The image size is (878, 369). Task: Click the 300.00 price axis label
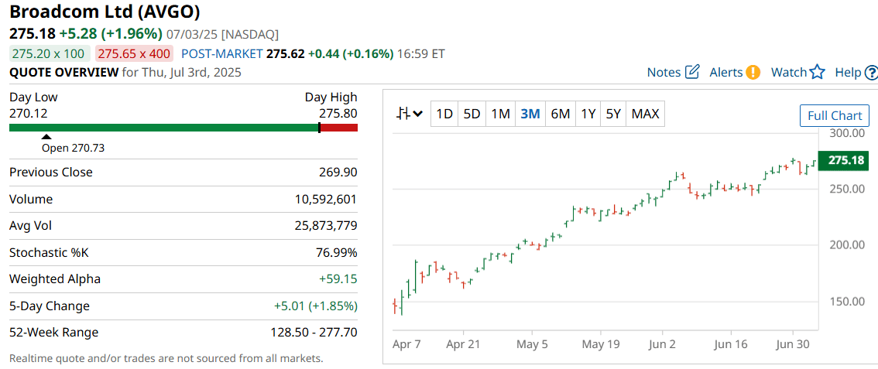(847, 133)
